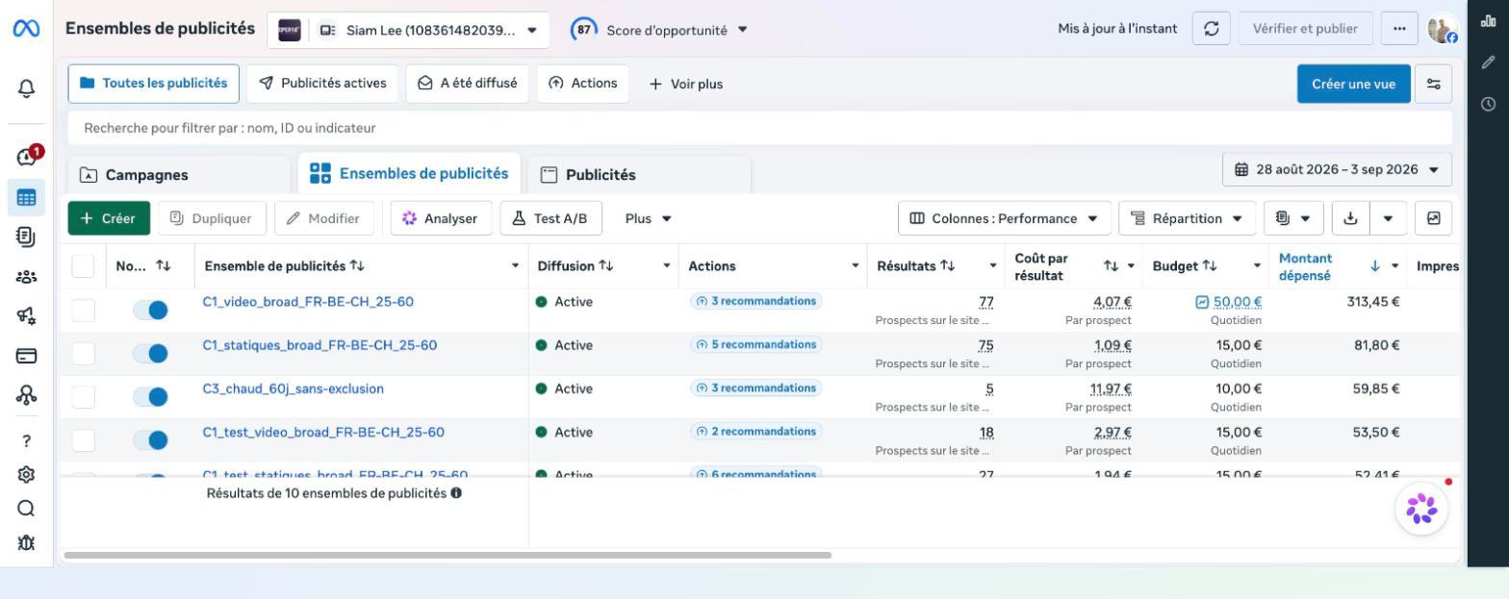The height and width of the screenshot is (599, 1509).
Task: Open the search magnifier sidebar icon
Action: pyautogui.click(x=26, y=509)
